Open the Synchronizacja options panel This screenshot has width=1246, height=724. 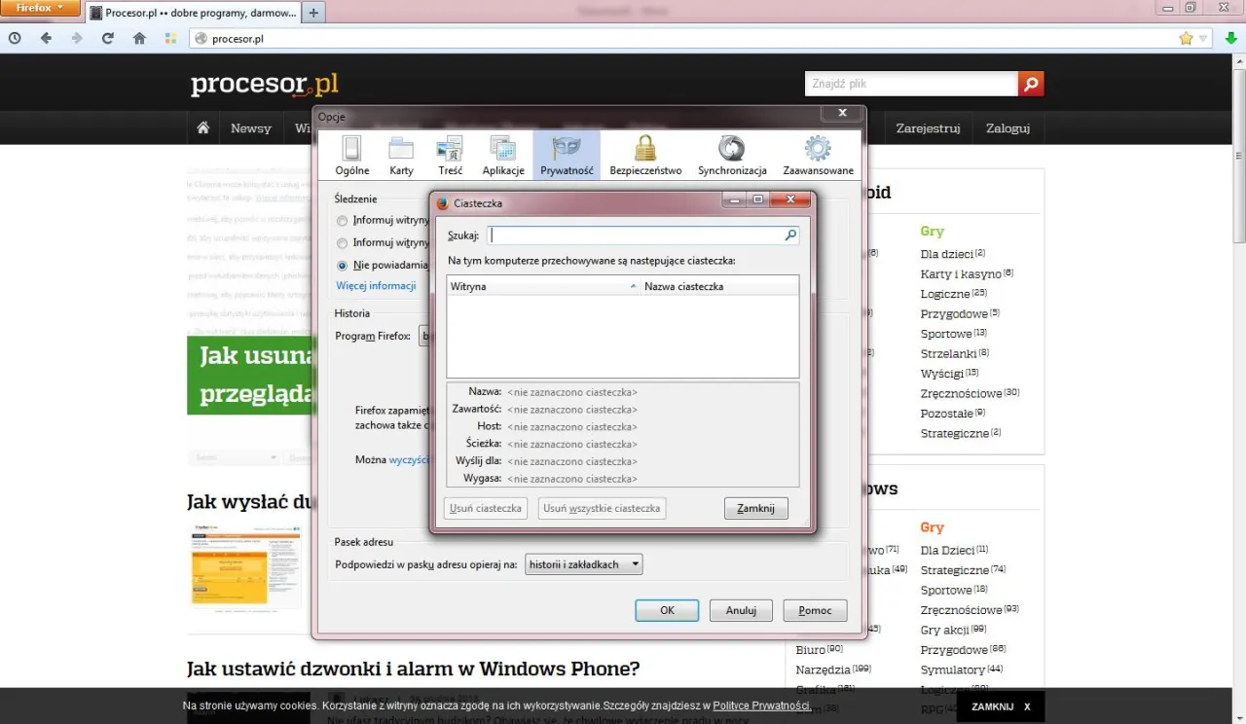[x=731, y=153]
